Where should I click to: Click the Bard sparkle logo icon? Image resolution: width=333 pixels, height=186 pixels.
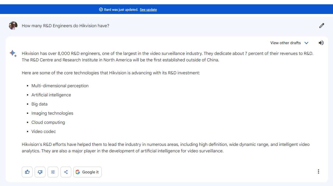[x=13, y=53]
